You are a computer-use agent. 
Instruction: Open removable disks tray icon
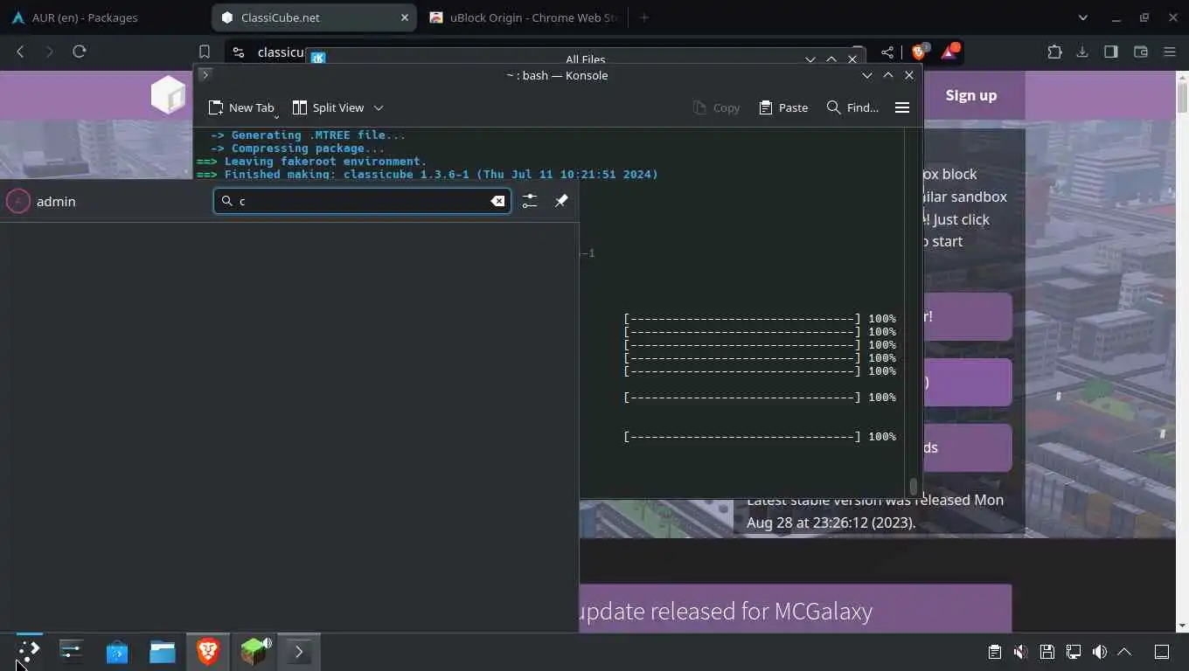(x=1046, y=652)
